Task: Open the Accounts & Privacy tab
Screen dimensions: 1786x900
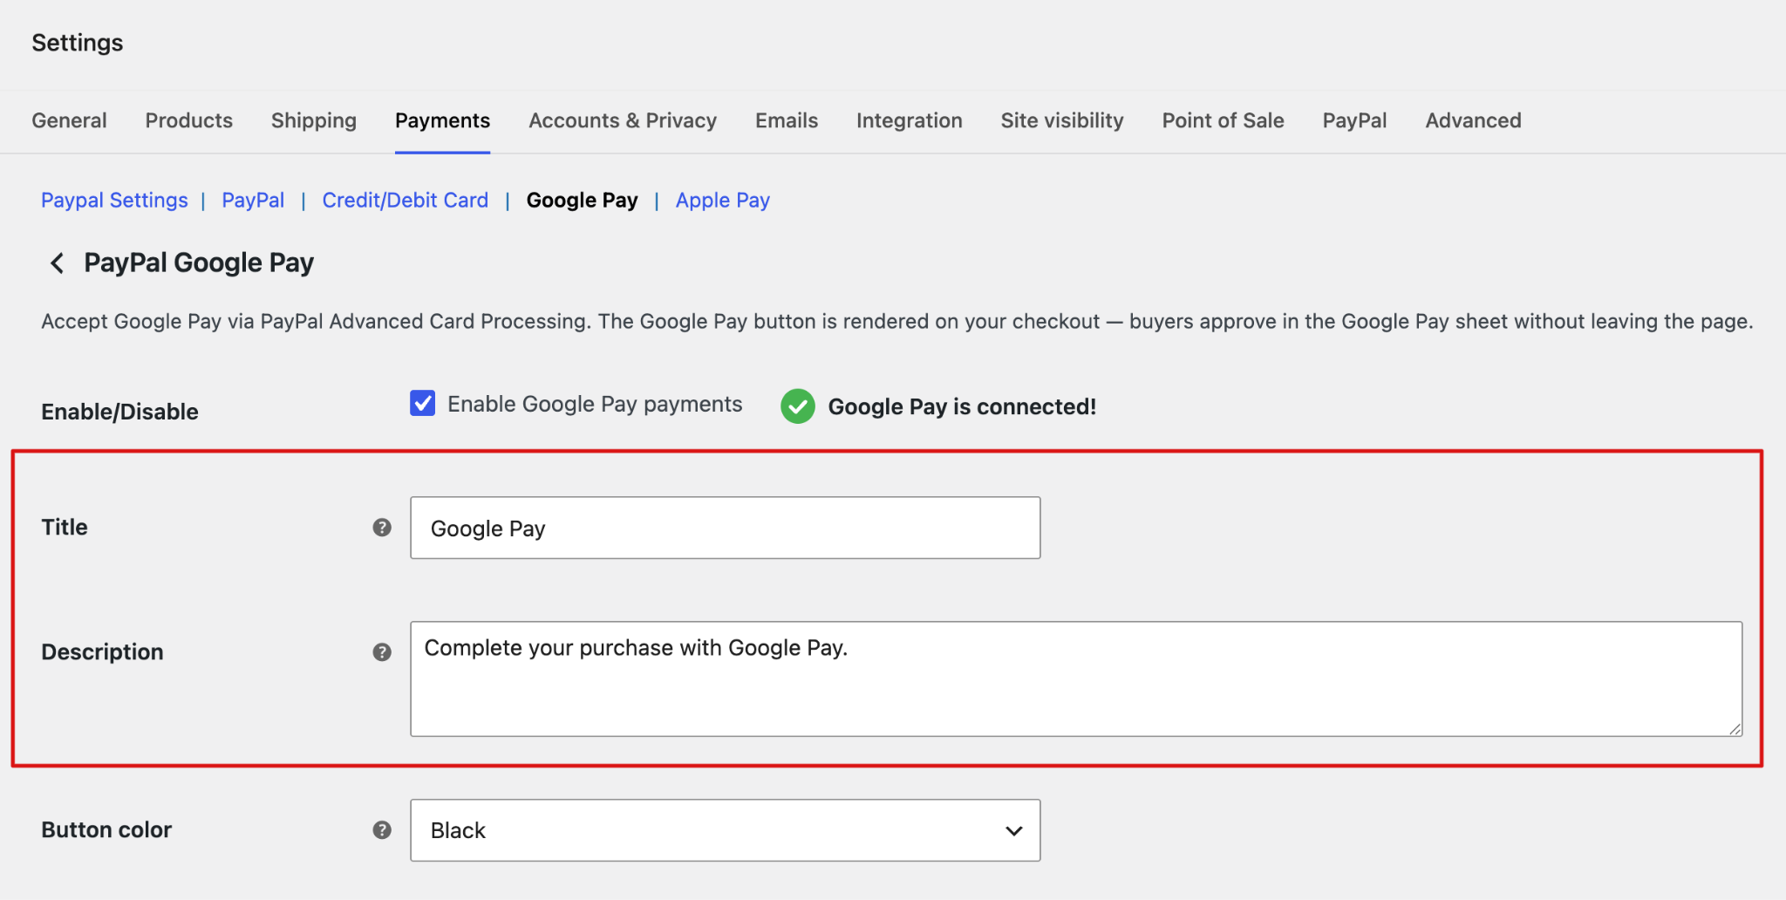Action: coord(623,120)
